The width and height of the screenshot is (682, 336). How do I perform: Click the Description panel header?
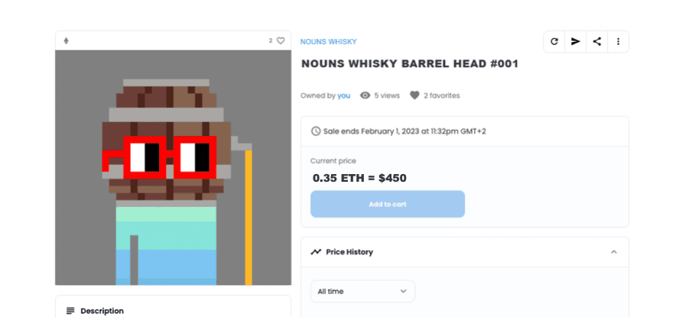(x=173, y=311)
